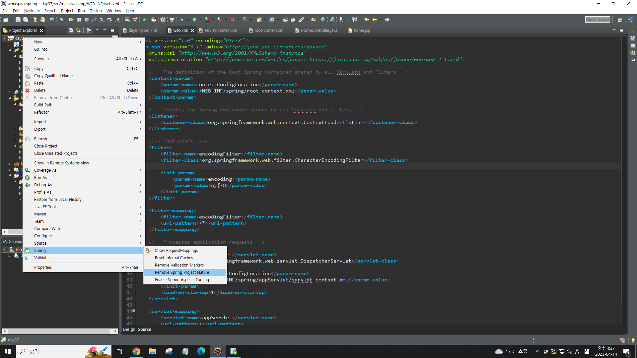Click the green power Boot Dashboard icon
The height and width of the screenshot is (358, 637).
coord(144,20)
